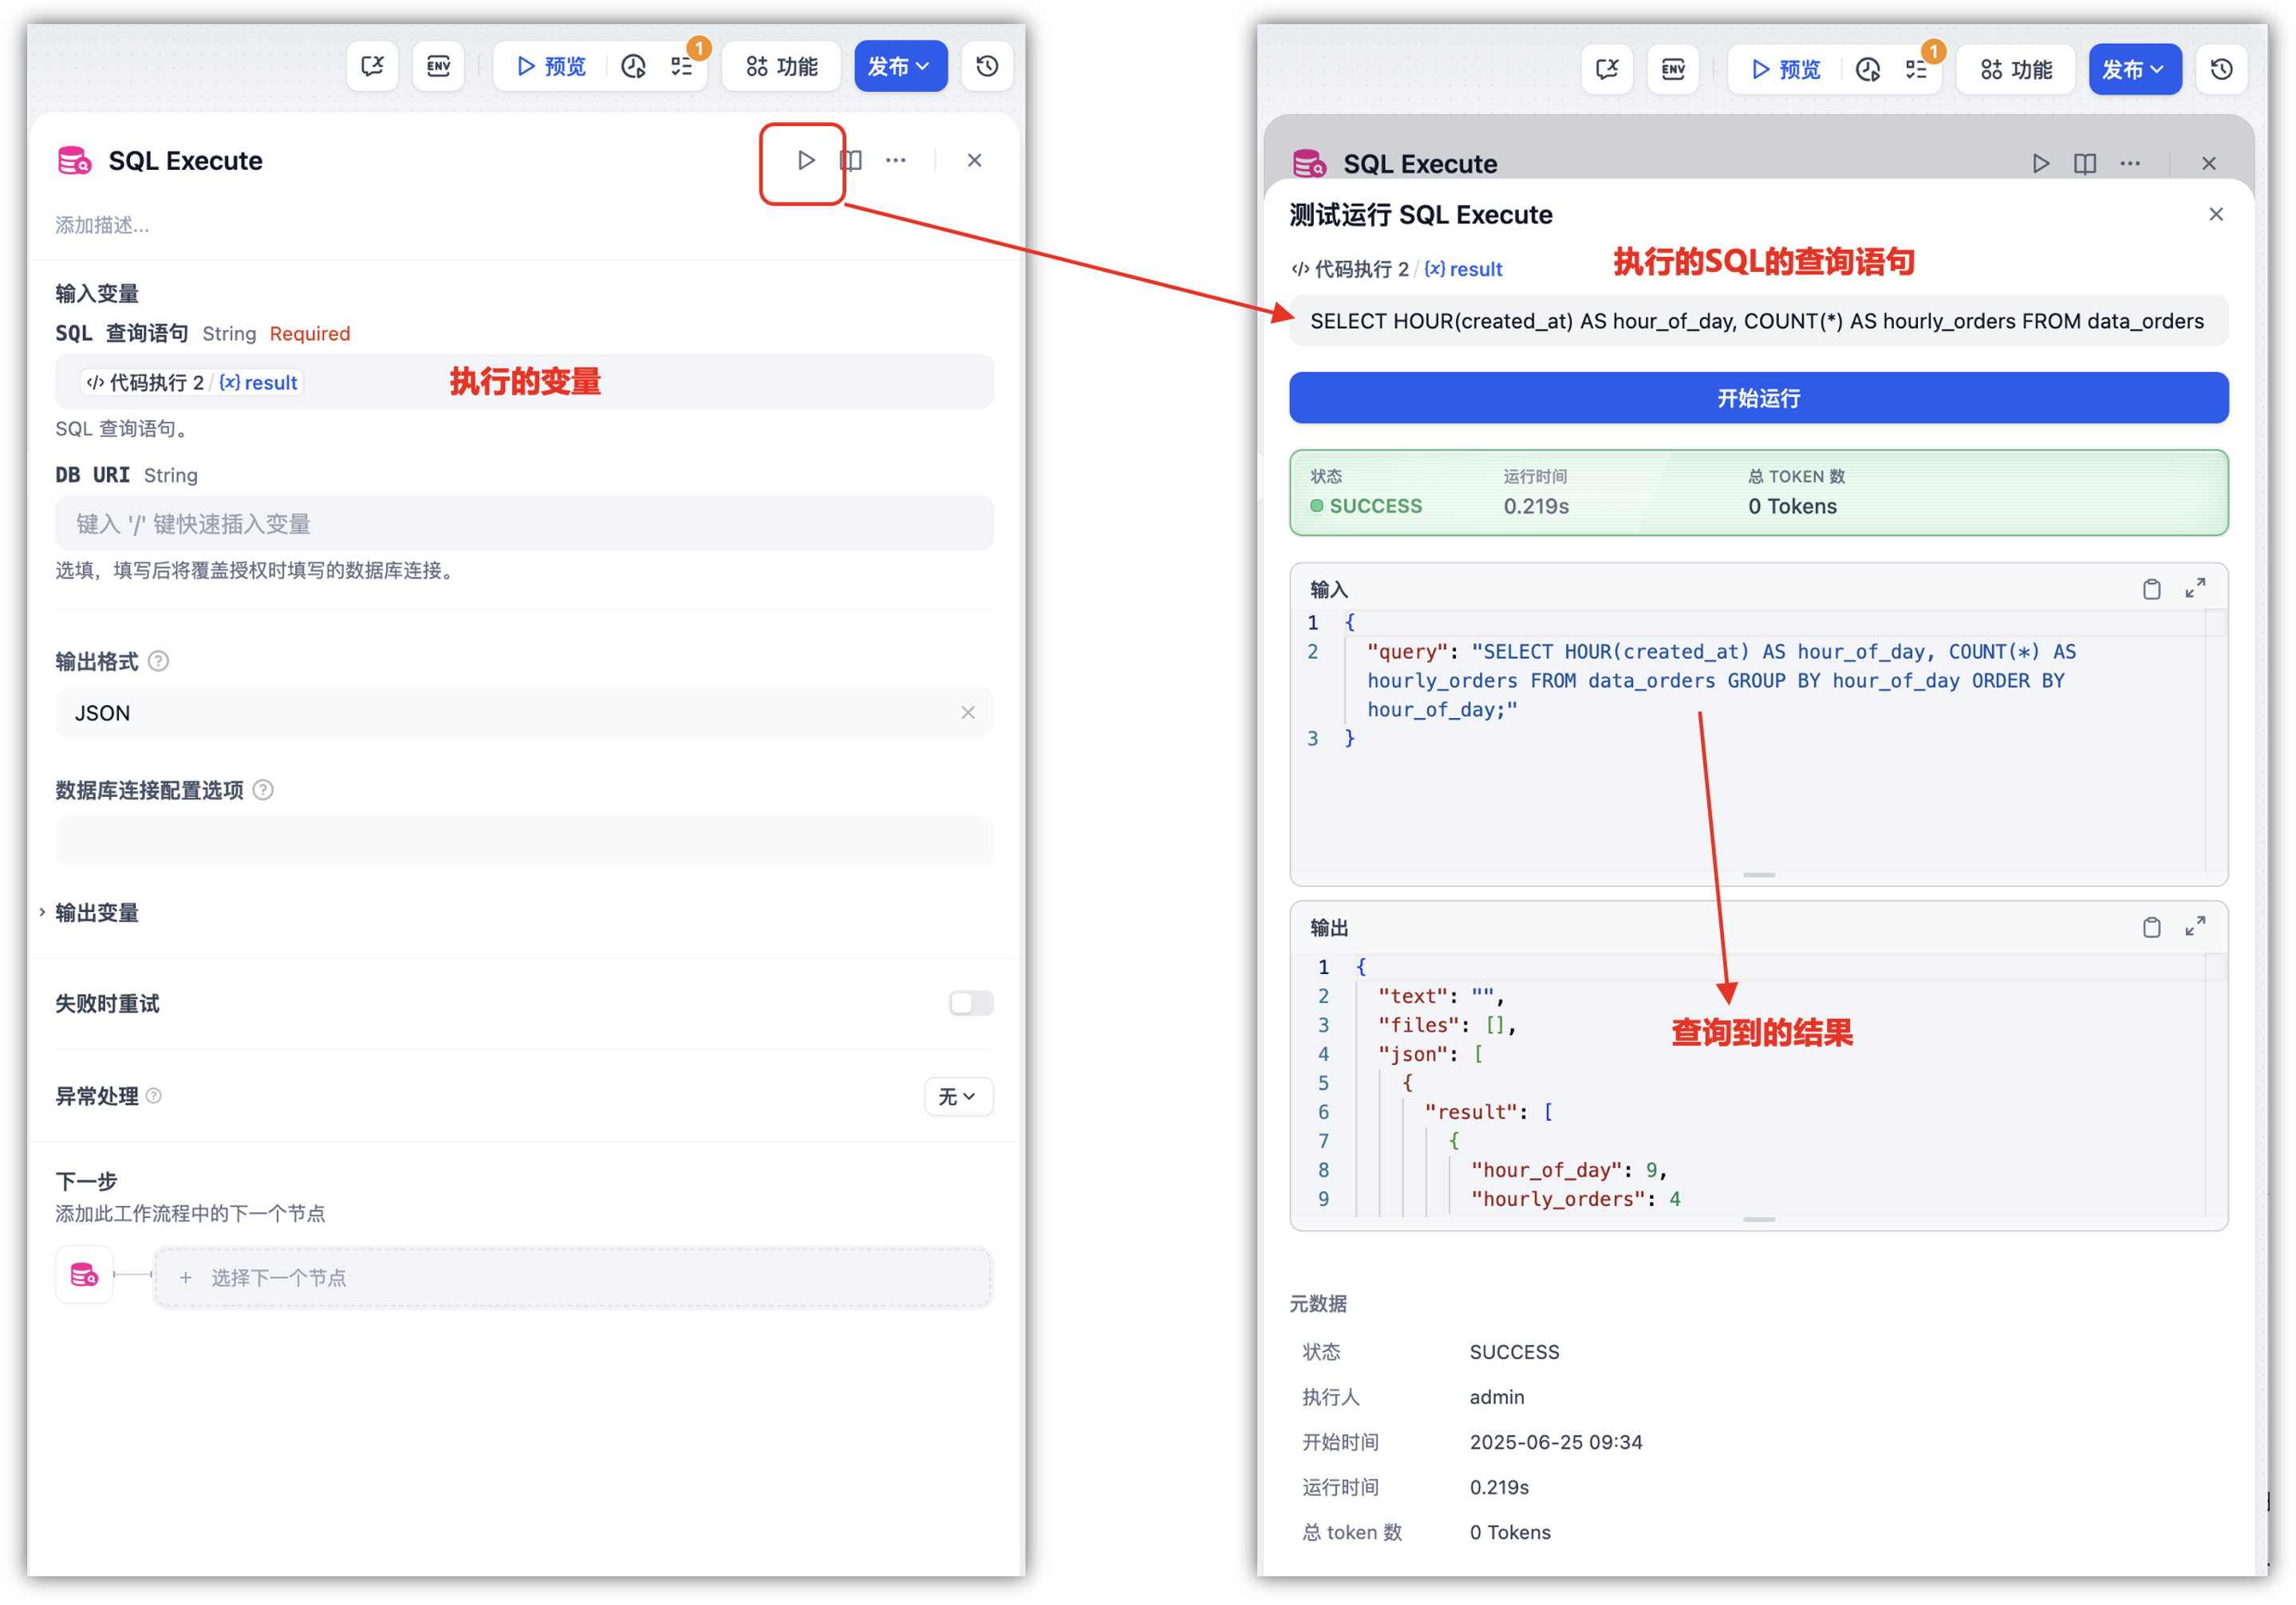The image size is (2296, 1605).
Task: Click the 预览 button on the right toolbar
Action: 1785,69
